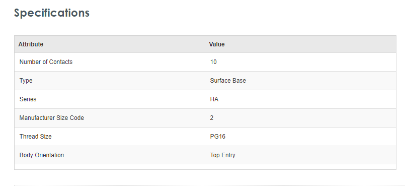Select the Manufacturer Size Code label
The width and height of the screenshot is (405, 188).
click(52, 118)
